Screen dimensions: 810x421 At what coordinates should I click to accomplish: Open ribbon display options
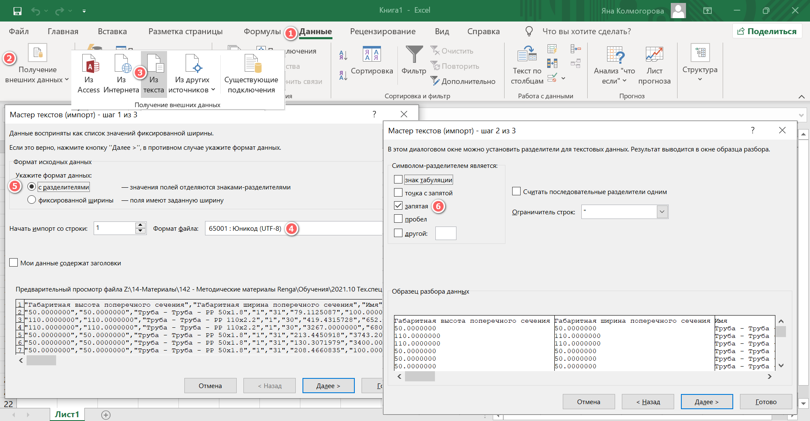coord(707,11)
